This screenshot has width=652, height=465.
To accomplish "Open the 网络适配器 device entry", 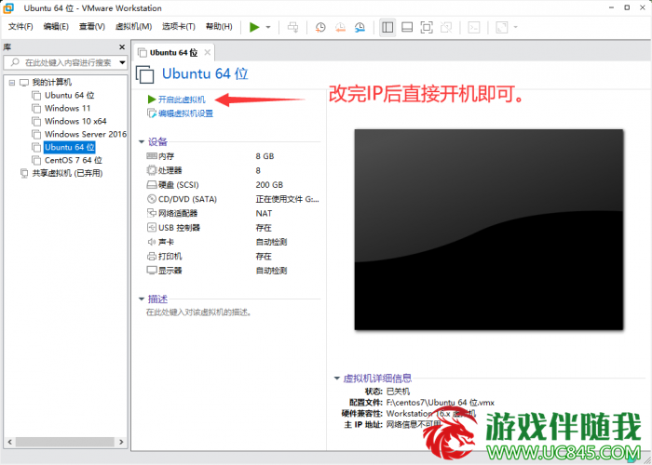I will [x=178, y=213].
